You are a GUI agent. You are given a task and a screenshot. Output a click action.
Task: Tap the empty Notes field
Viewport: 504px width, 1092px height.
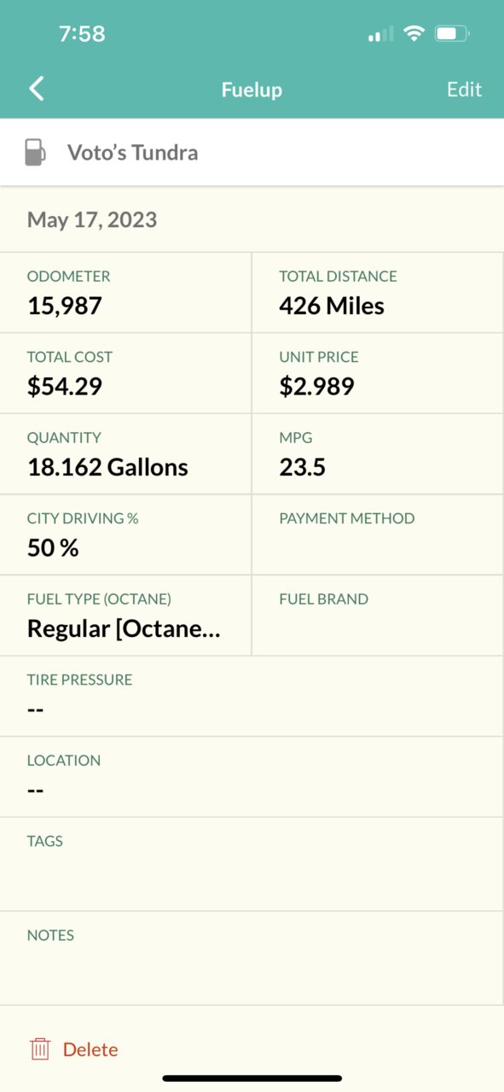point(252,958)
